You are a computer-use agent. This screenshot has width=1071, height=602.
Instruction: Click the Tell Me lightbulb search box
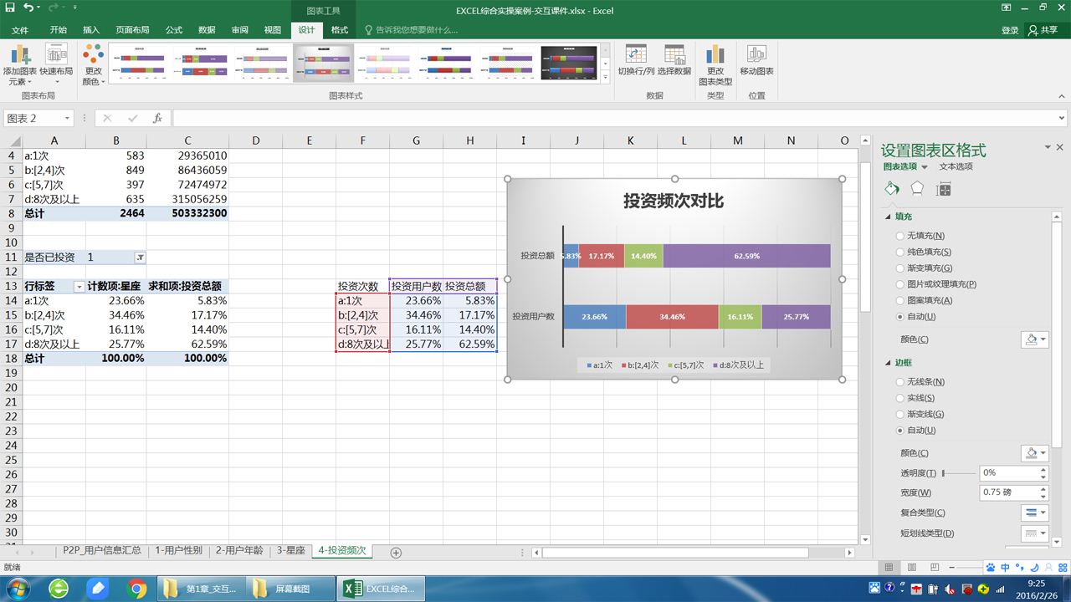click(412, 30)
